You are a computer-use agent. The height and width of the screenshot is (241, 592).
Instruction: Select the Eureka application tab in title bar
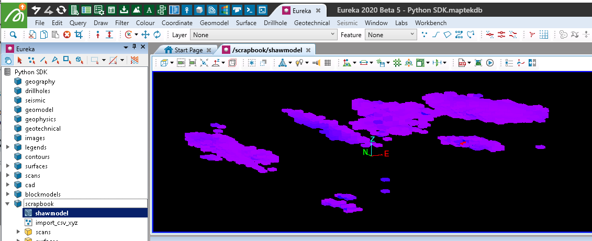click(301, 10)
